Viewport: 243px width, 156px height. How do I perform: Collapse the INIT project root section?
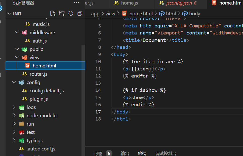(x=9, y=14)
